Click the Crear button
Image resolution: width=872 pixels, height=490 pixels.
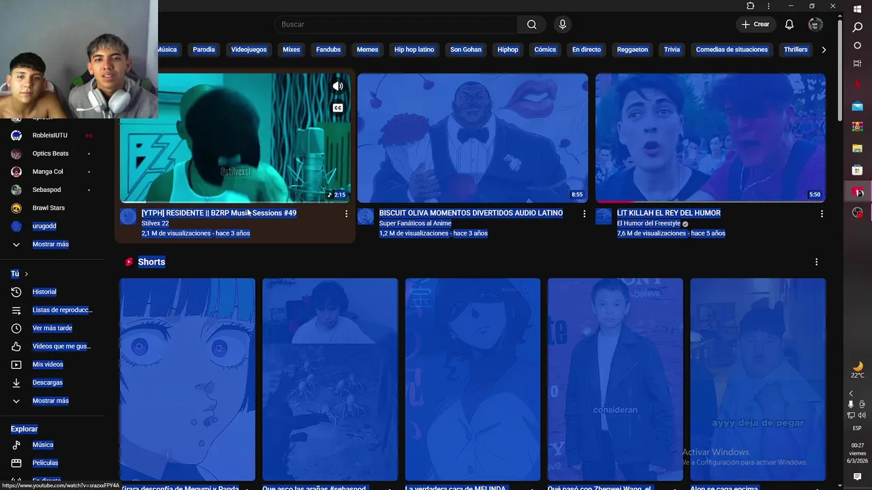pos(756,24)
